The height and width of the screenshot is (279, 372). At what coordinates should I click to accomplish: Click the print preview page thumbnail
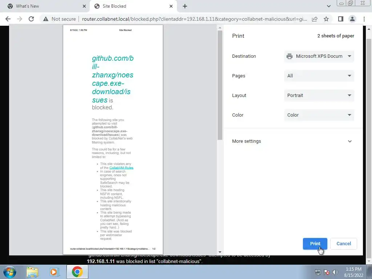point(113,140)
